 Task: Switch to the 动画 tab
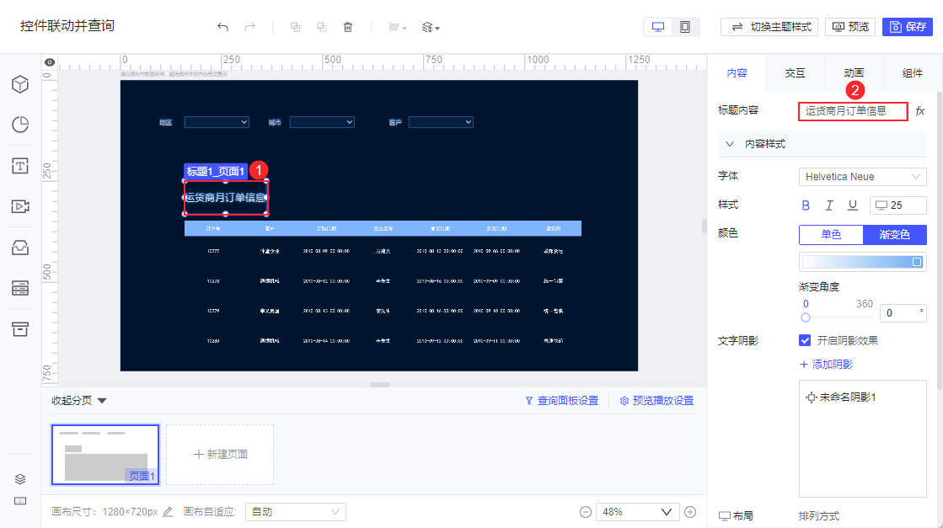854,72
